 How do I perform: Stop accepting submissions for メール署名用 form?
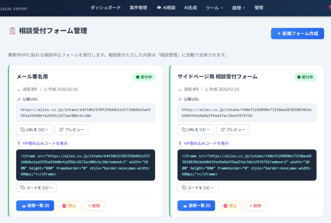(x=69, y=206)
